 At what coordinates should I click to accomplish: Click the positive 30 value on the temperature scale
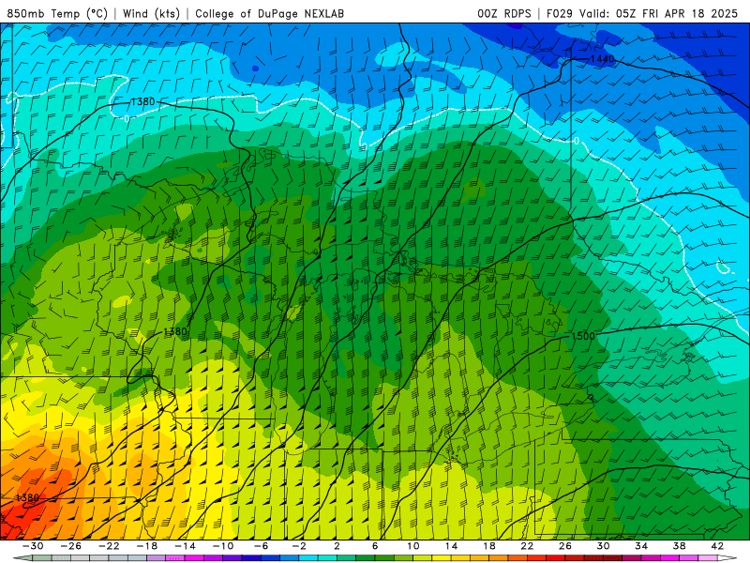click(x=603, y=546)
